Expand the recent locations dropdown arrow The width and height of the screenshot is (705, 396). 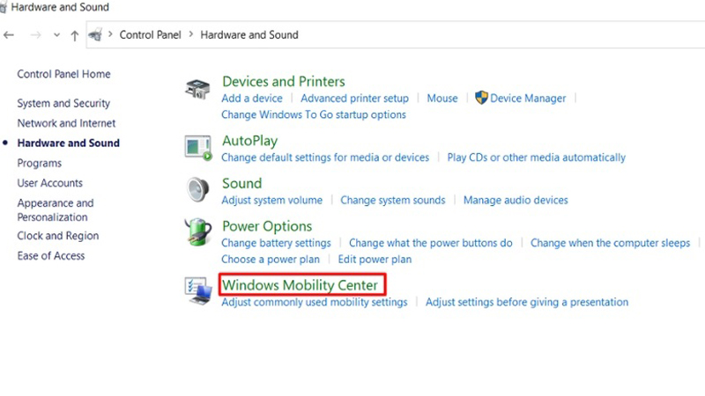[56, 36]
